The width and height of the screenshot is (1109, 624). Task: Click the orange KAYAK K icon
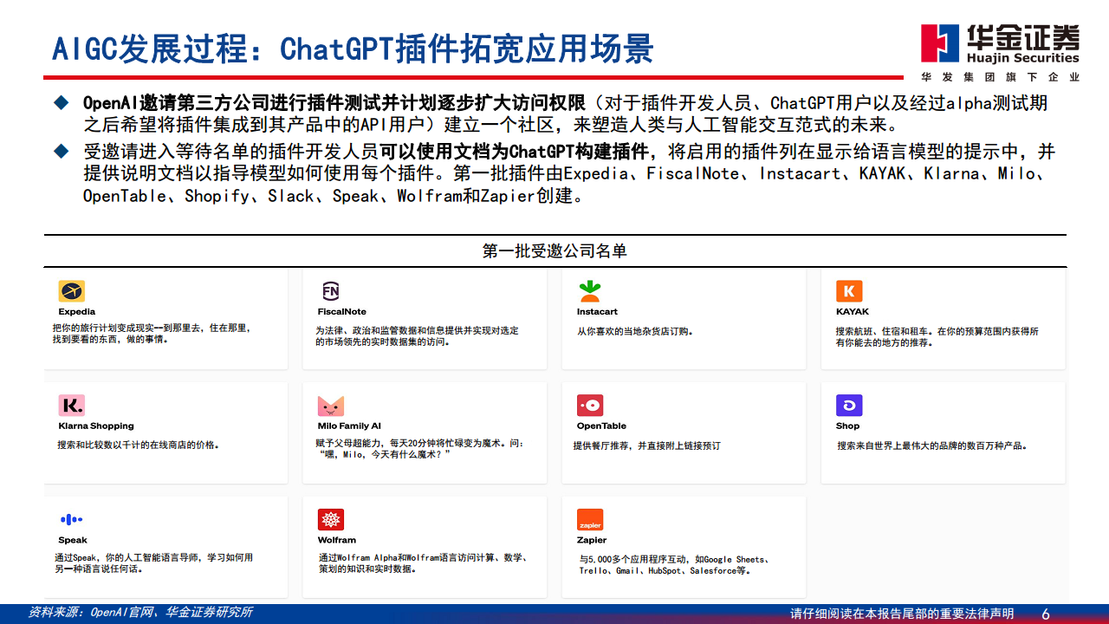tap(849, 291)
